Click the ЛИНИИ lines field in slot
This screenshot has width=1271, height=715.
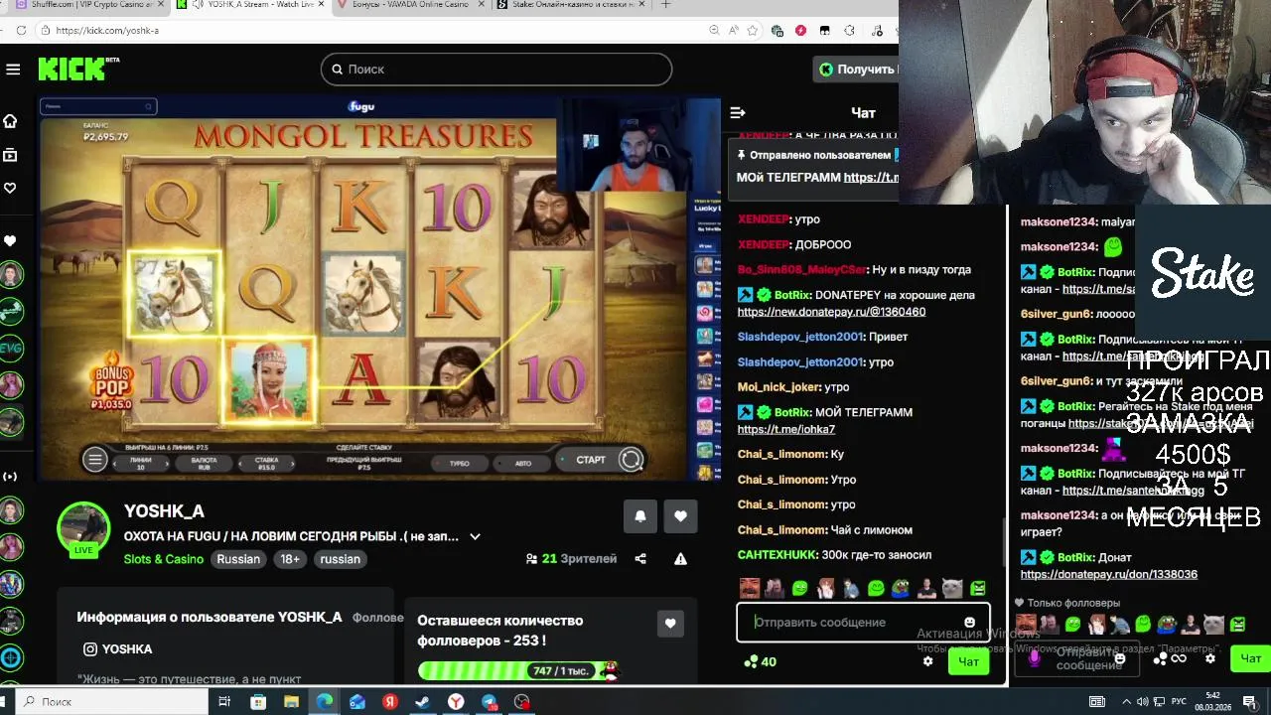(x=140, y=463)
